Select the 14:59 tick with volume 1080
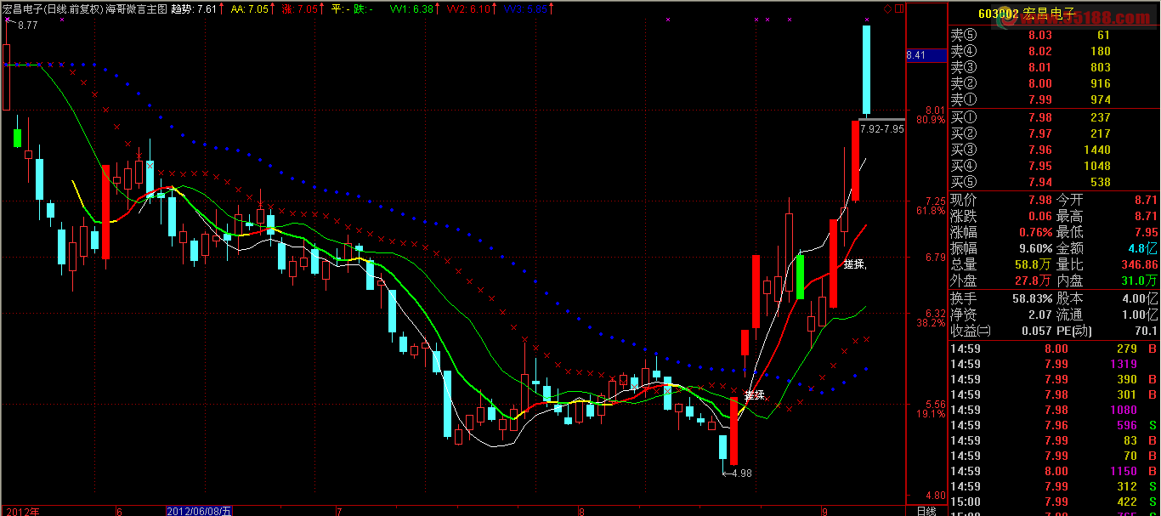This screenshot has height=516, width=1161. [1053, 410]
